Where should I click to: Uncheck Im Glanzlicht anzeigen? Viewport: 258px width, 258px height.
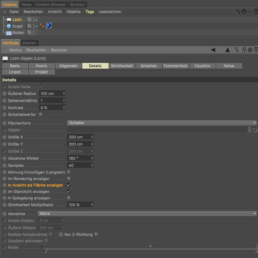(69, 191)
